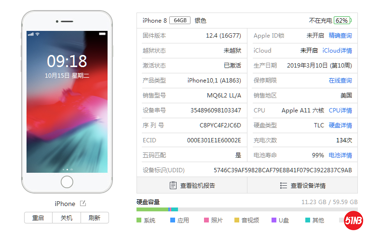Viewport: 368px width, 235px height.
Task: Click the 51NB red logo badge
Action: [354, 221]
